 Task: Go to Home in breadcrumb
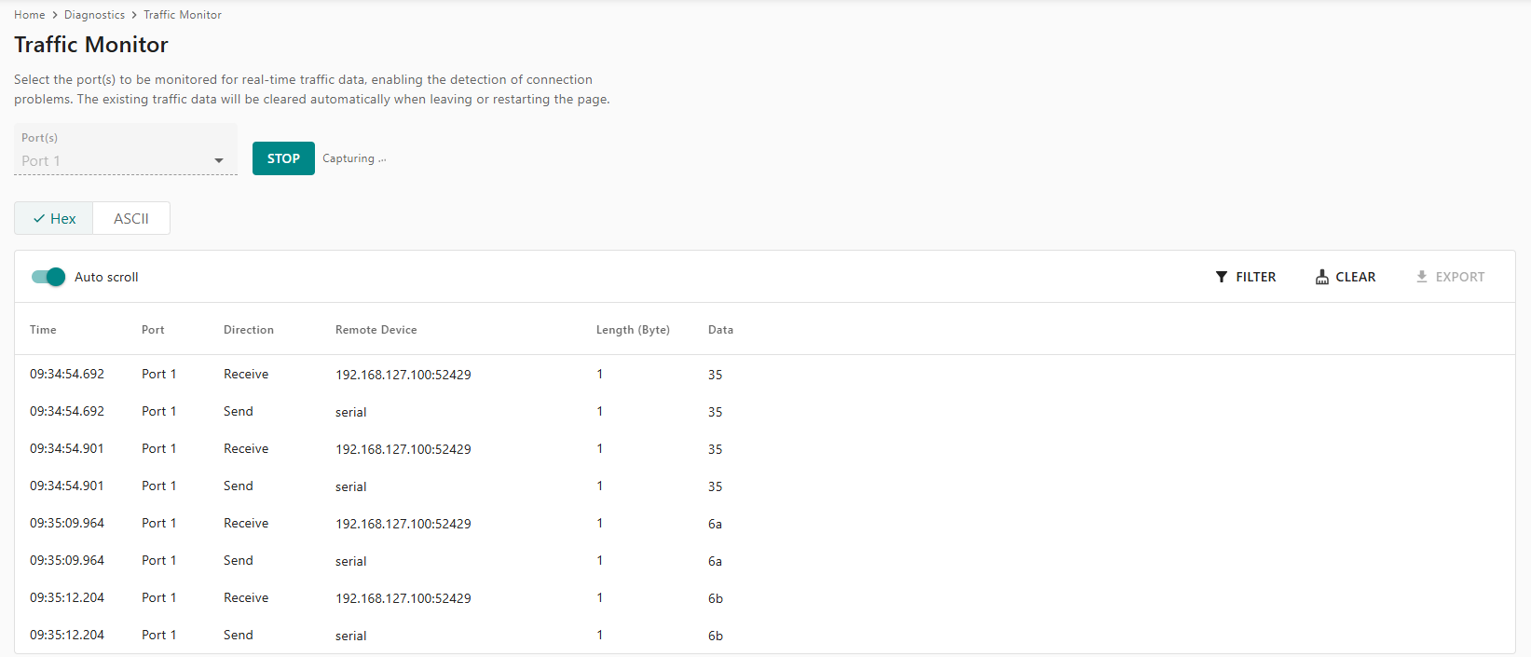(30, 15)
